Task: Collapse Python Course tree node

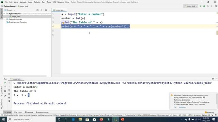Action: (4, 14)
